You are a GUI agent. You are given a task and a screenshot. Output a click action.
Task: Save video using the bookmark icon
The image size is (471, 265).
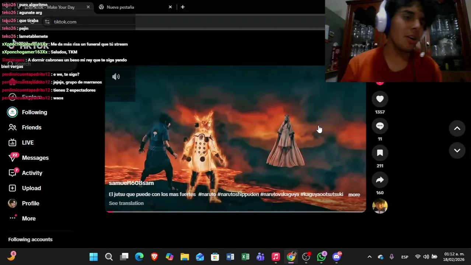point(380,153)
